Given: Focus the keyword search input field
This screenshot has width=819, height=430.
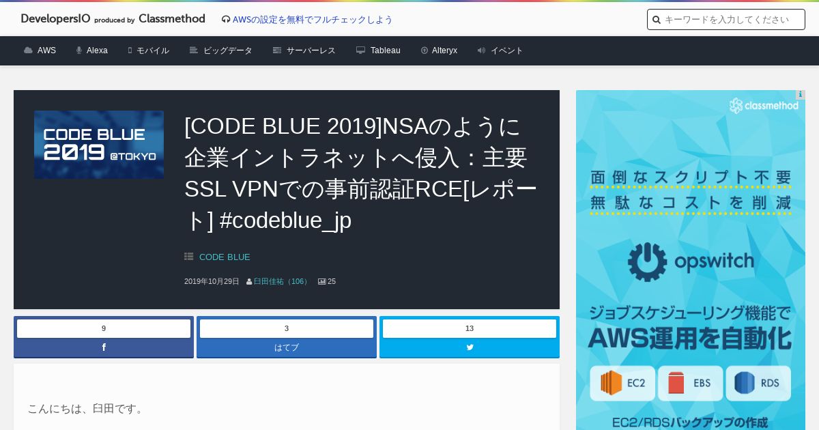Looking at the screenshot, I should pos(726,20).
